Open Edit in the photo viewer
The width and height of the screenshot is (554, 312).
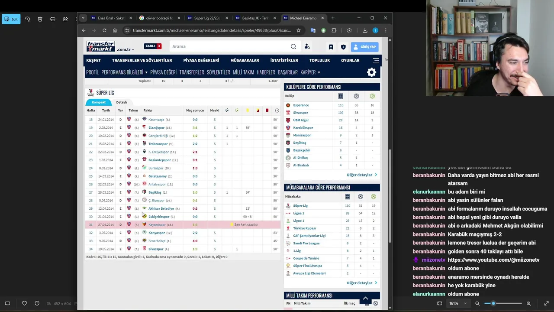[x=11, y=19]
